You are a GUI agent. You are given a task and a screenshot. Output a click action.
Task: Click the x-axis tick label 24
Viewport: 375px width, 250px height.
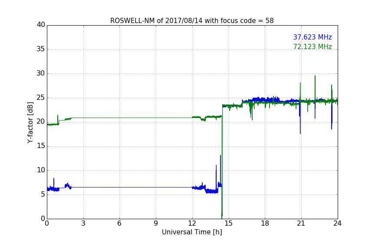click(x=337, y=224)
